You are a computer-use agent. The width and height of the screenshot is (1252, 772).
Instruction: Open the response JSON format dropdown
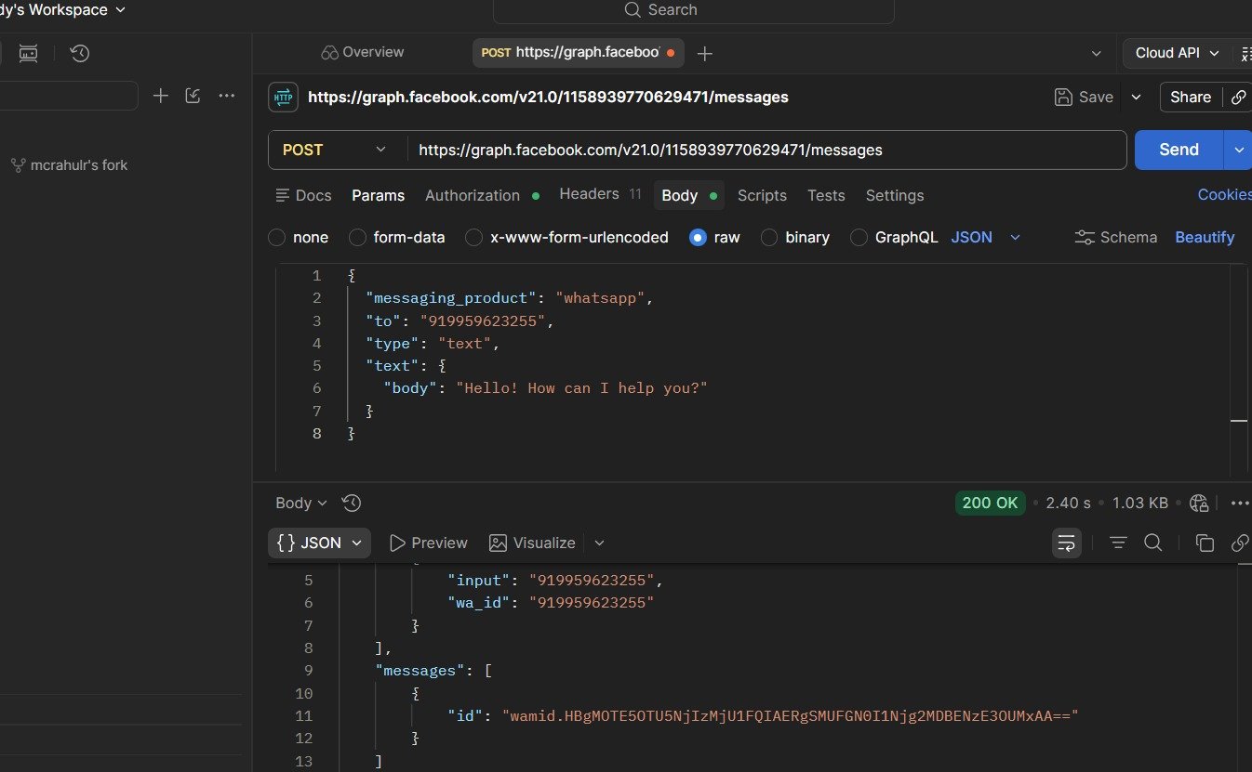click(319, 543)
